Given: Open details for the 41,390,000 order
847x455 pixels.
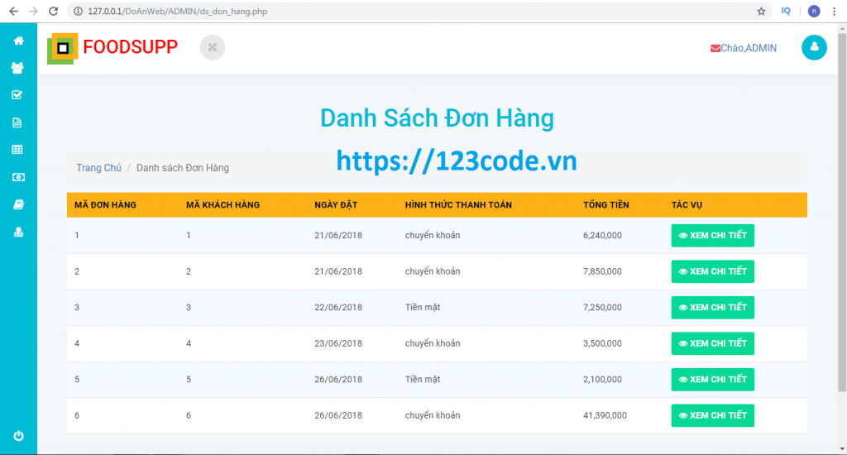Looking at the screenshot, I should (x=712, y=415).
